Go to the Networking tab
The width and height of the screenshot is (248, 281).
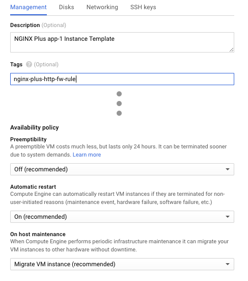click(102, 7)
